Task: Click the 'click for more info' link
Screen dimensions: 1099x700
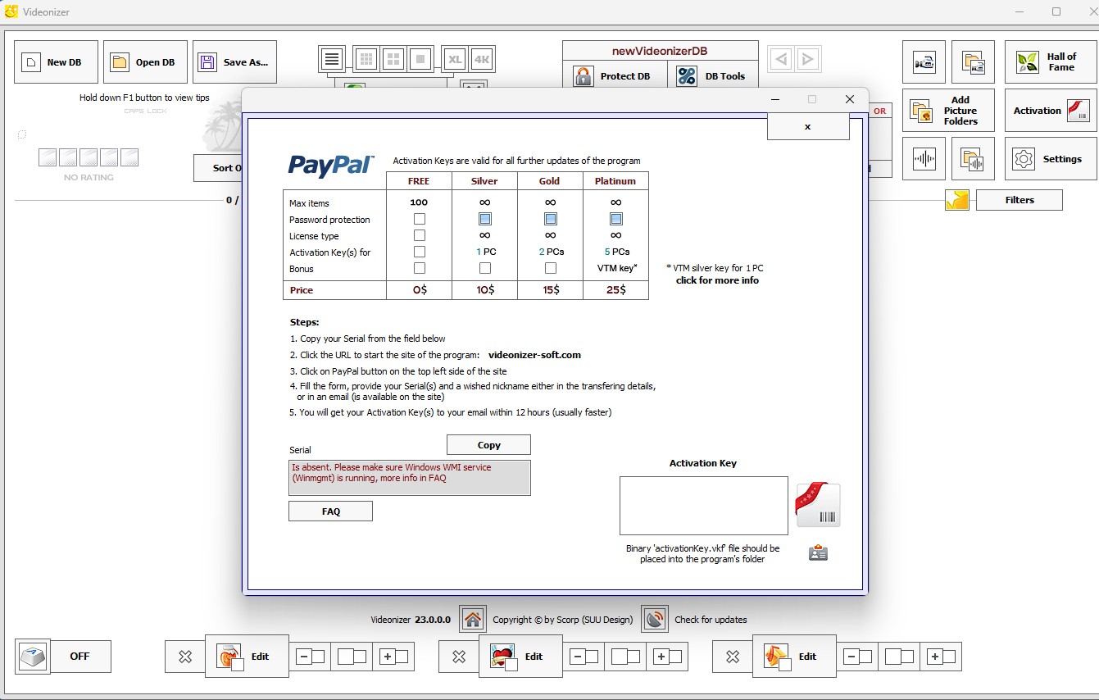Action: pos(717,280)
